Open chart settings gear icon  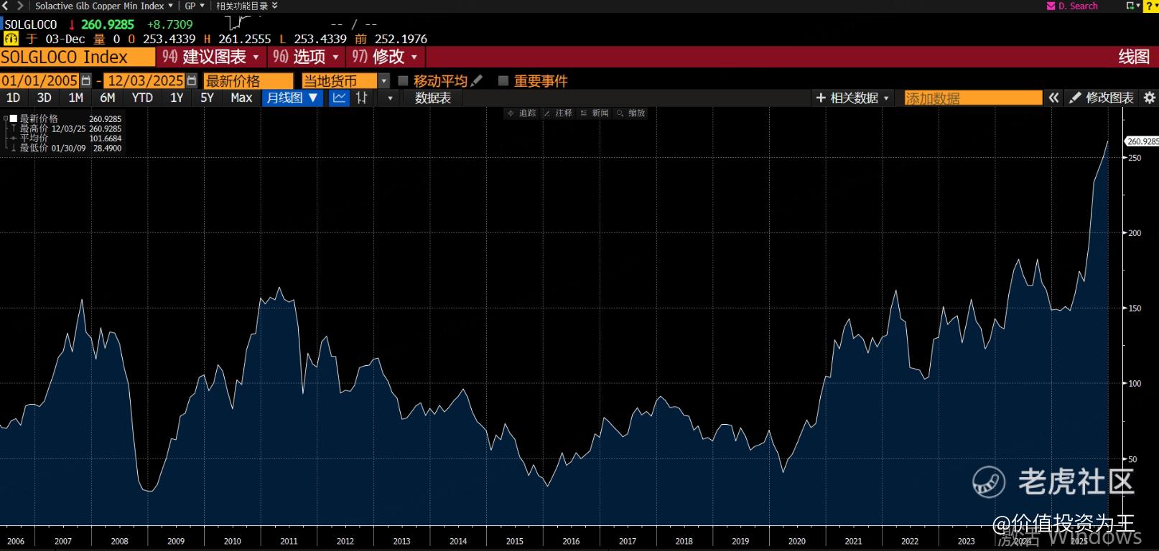tap(1149, 98)
